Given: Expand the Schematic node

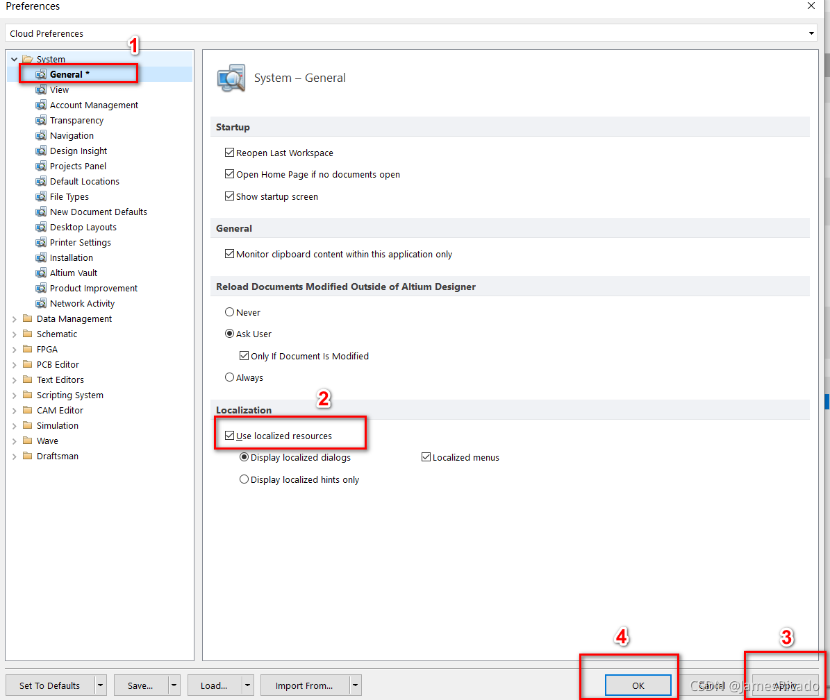Looking at the screenshot, I should [x=15, y=334].
